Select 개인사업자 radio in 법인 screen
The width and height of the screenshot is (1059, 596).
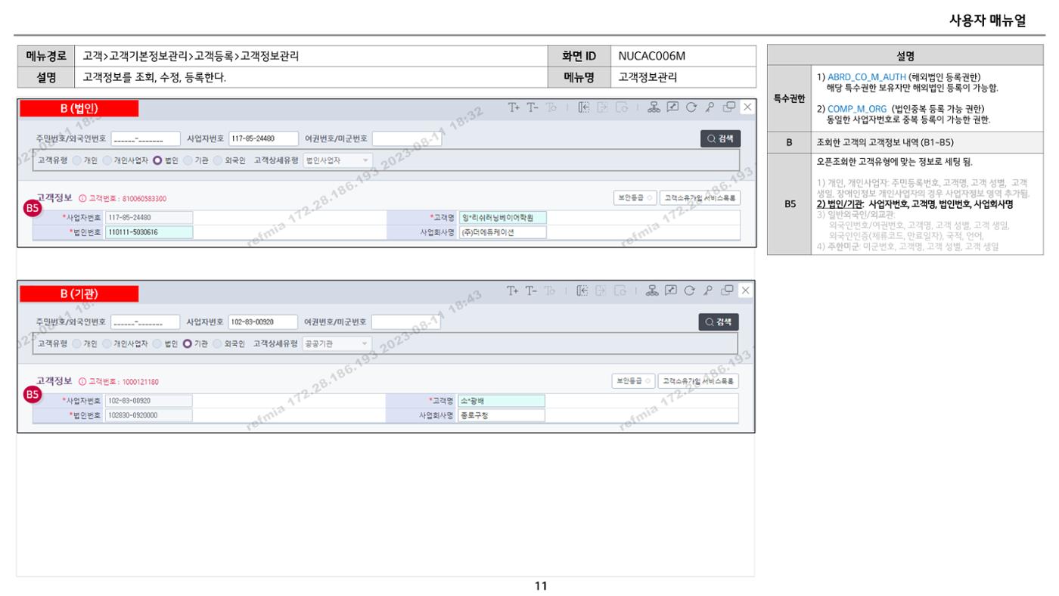(x=107, y=160)
